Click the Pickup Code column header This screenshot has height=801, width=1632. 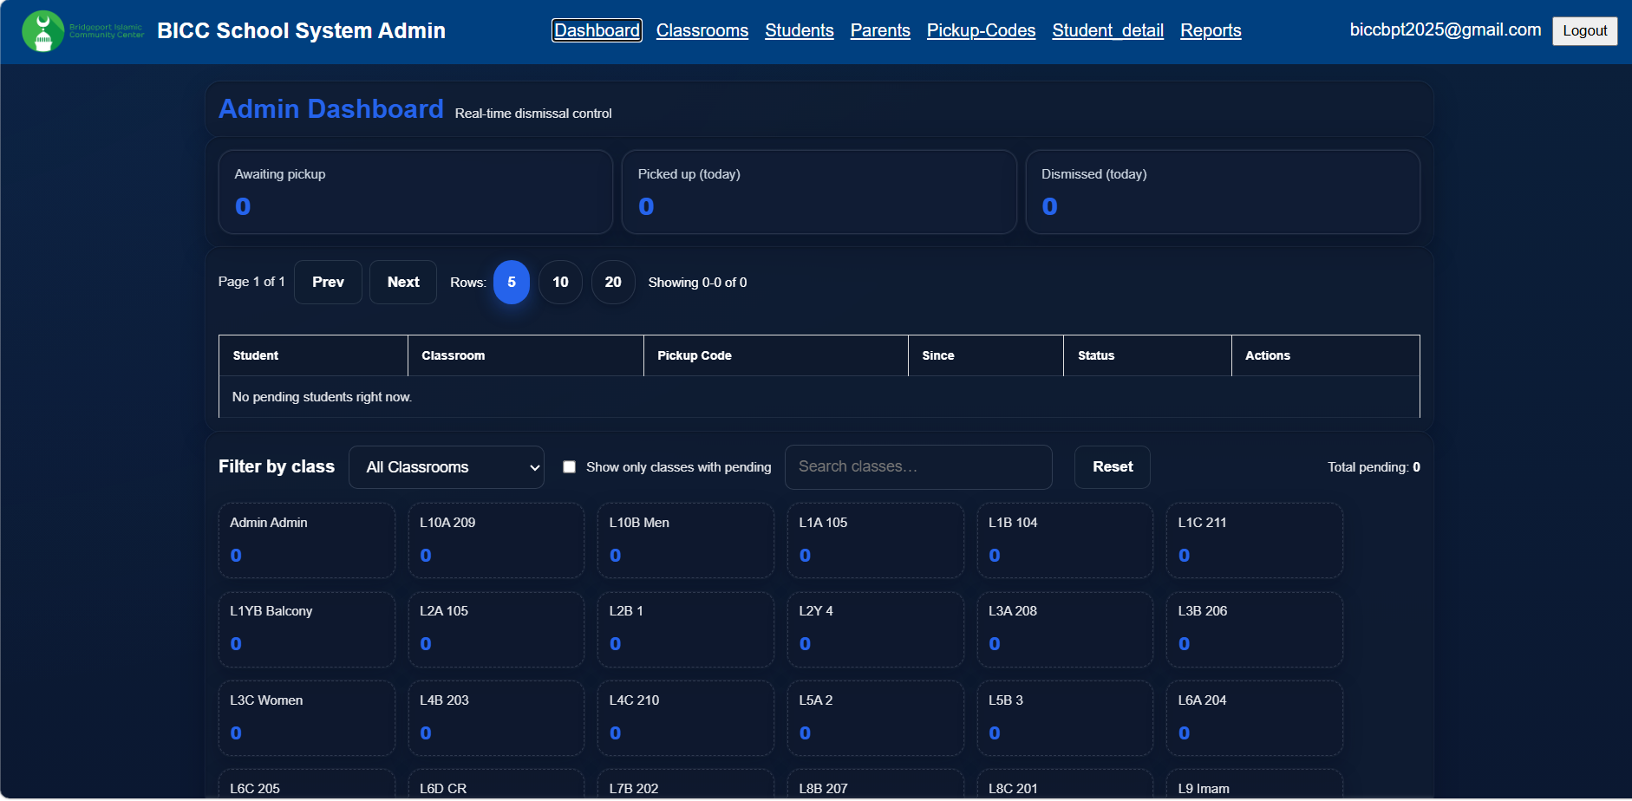(x=776, y=355)
